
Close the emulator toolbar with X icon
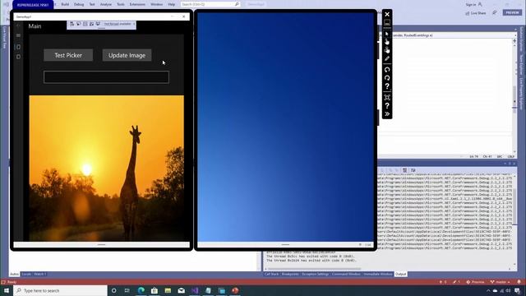[387, 15]
